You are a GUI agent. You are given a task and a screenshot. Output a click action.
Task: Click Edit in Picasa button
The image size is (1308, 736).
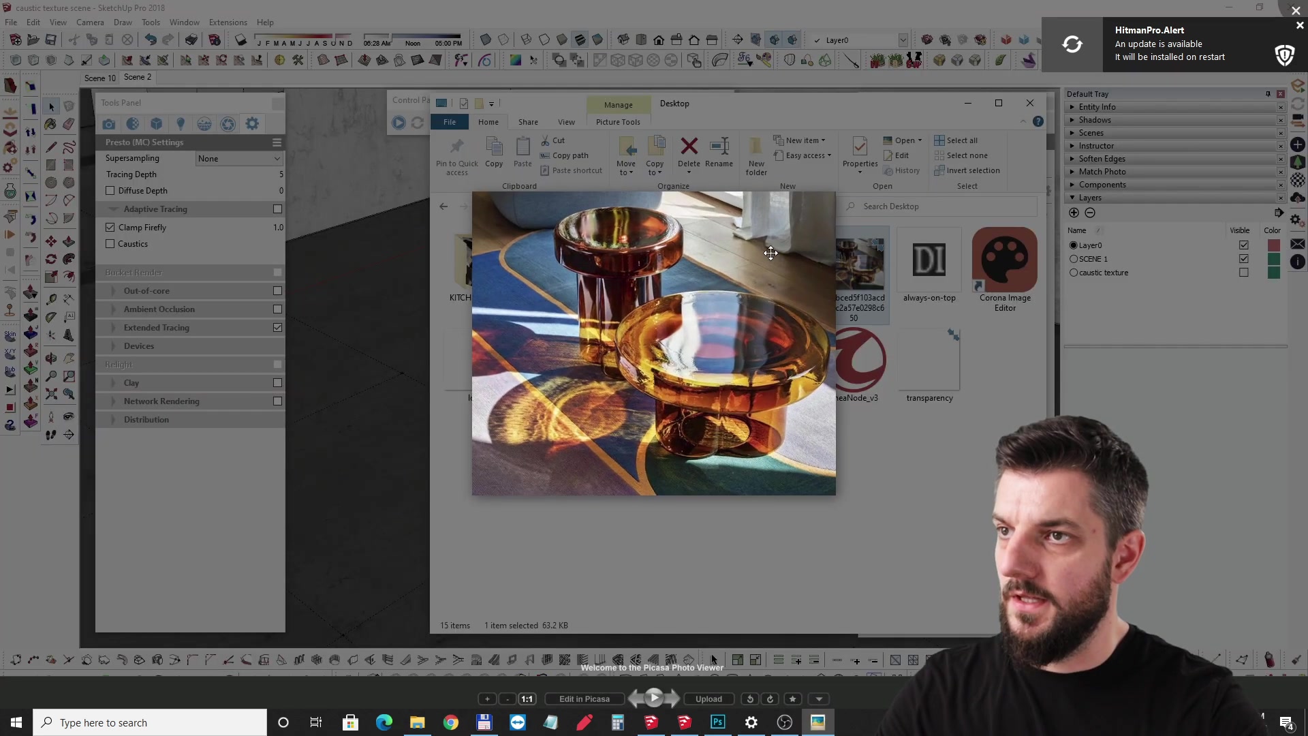tap(584, 699)
